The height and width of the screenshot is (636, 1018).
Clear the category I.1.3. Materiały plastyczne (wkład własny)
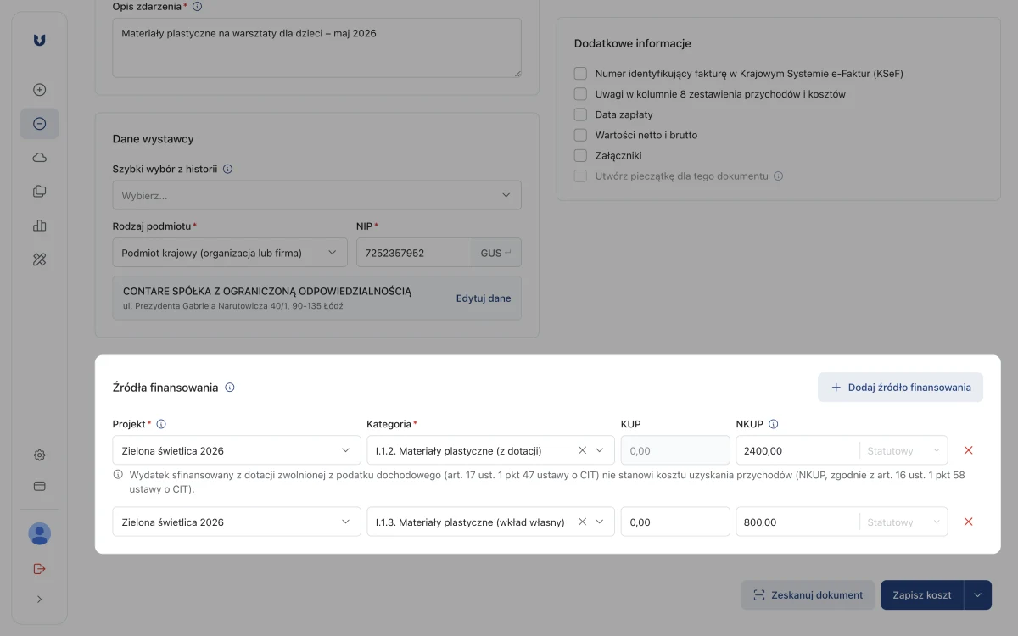pos(582,522)
